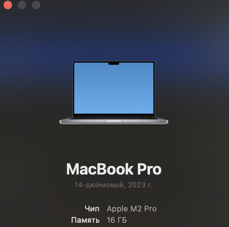Click the Чип label
Viewport: 229px width, 227px height.
click(92, 209)
